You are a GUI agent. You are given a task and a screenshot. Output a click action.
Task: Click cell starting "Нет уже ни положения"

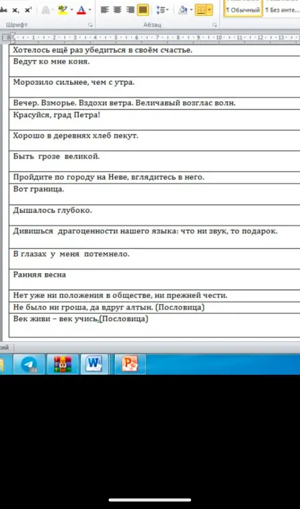click(x=154, y=296)
